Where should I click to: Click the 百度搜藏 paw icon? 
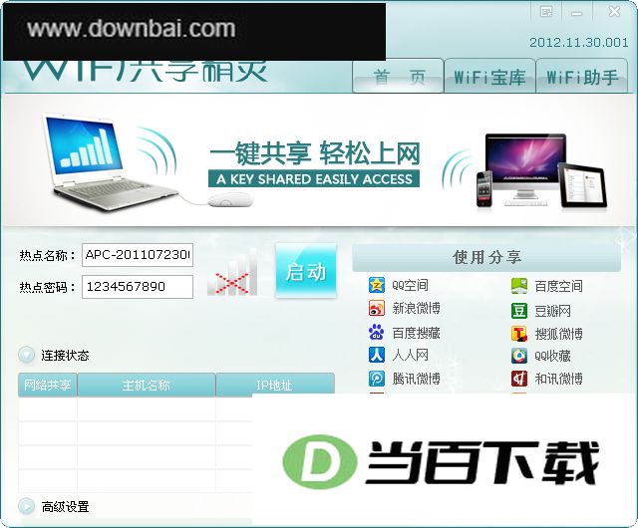pyautogui.click(x=377, y=332)
